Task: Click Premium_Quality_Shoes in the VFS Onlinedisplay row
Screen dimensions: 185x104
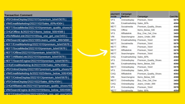Action: point(149,60)
